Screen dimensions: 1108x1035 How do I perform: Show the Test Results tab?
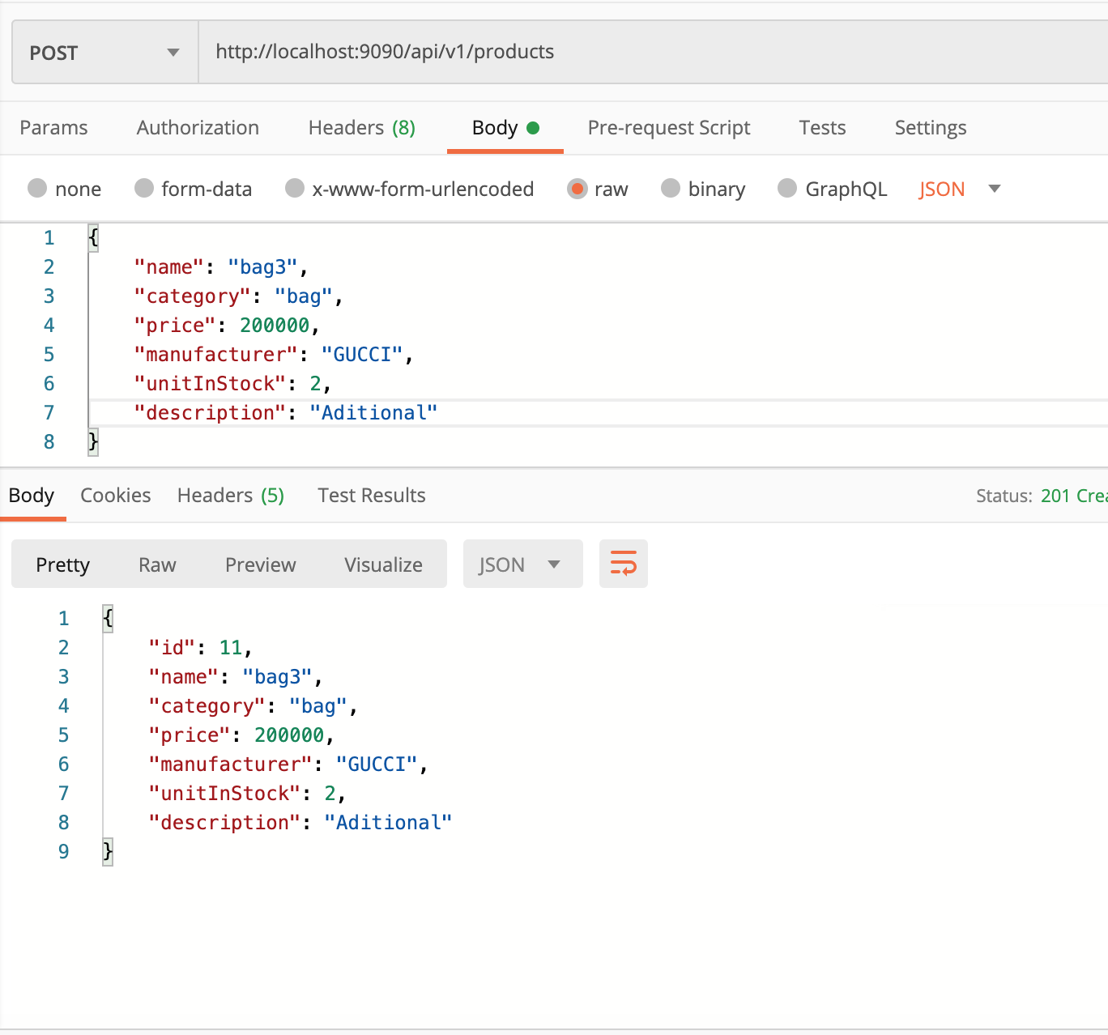tap(372, 496)
